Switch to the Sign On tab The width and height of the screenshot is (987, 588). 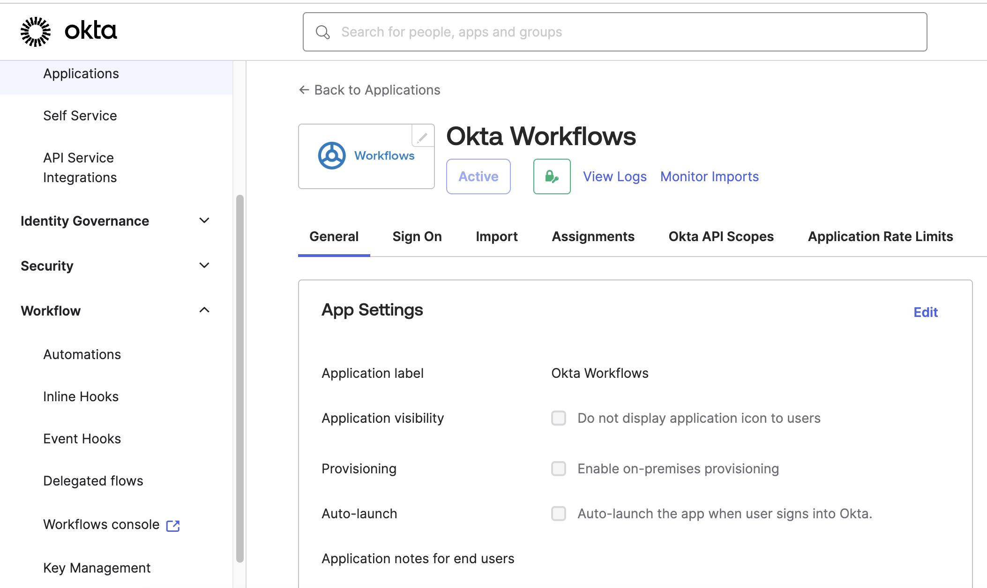417,236
